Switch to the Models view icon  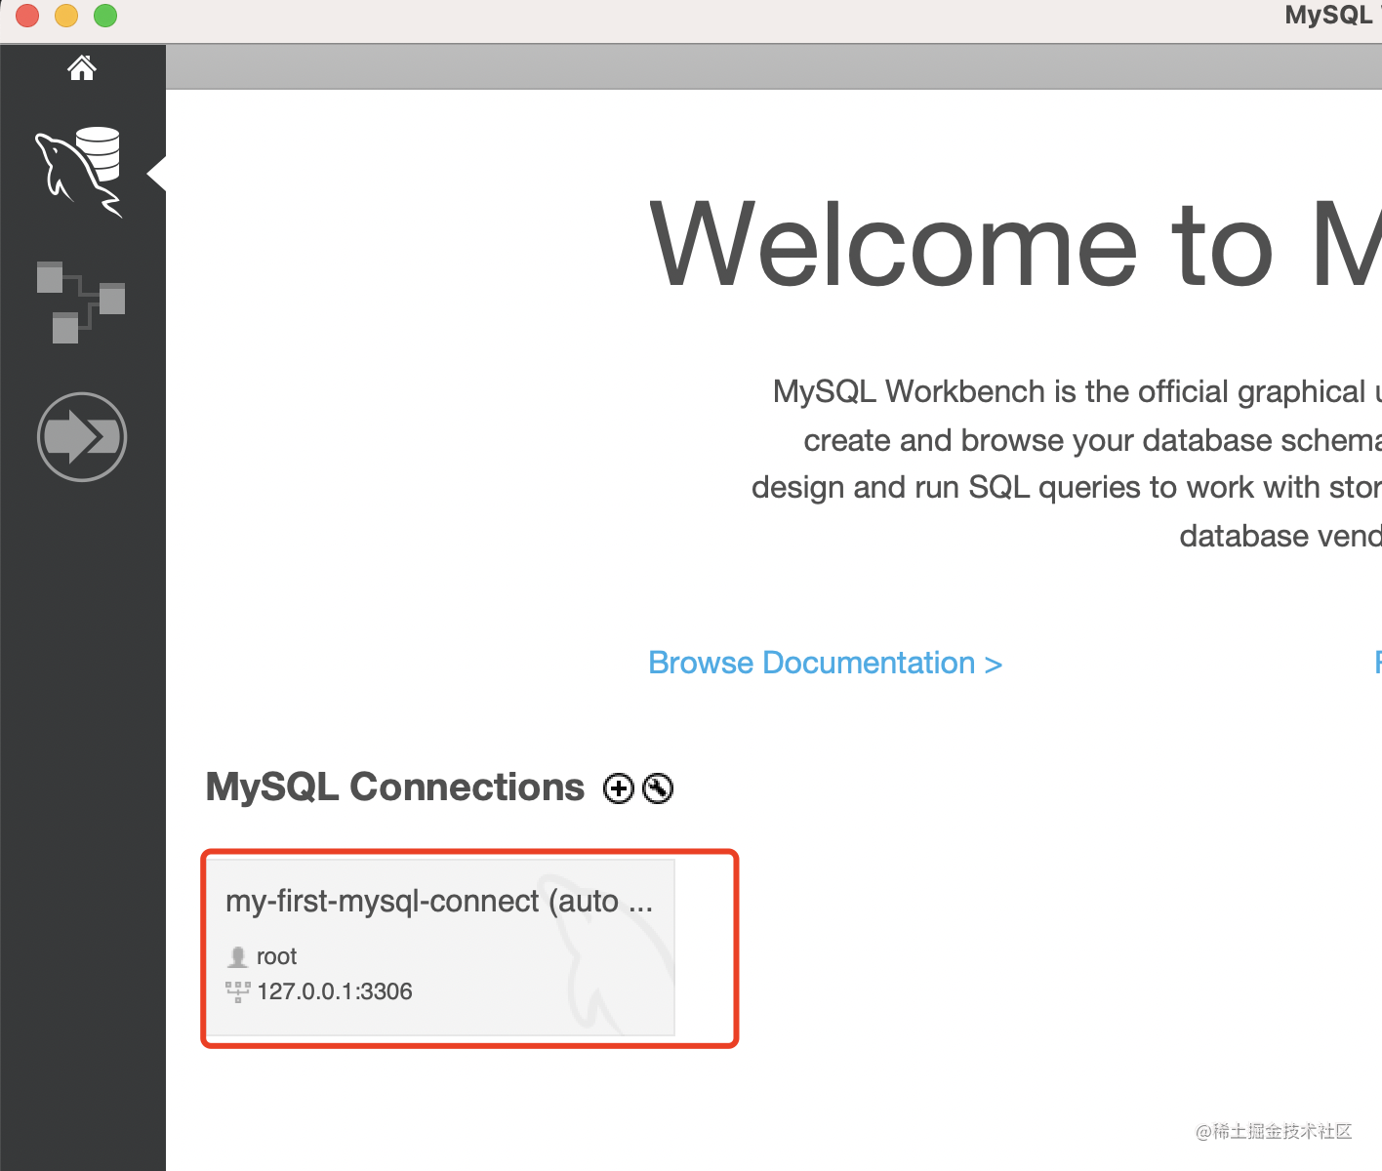click(81, 302)
